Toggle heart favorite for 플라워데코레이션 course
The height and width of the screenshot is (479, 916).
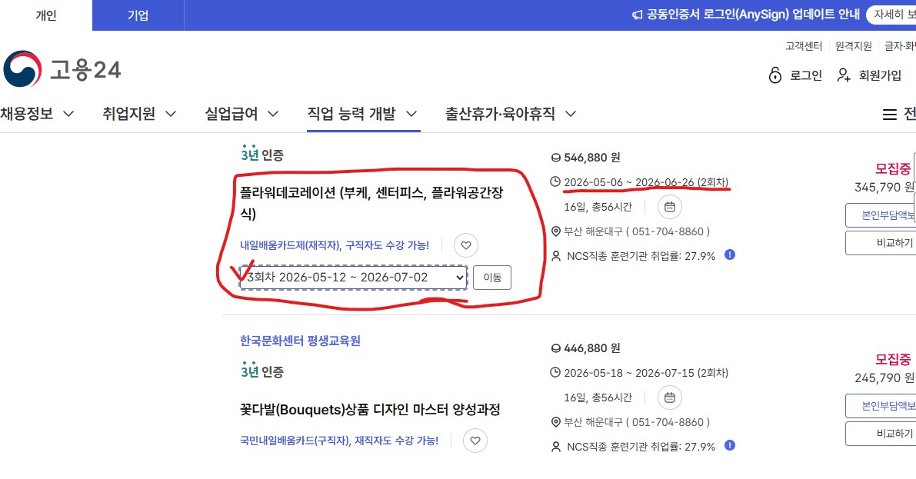click(466, 246)
